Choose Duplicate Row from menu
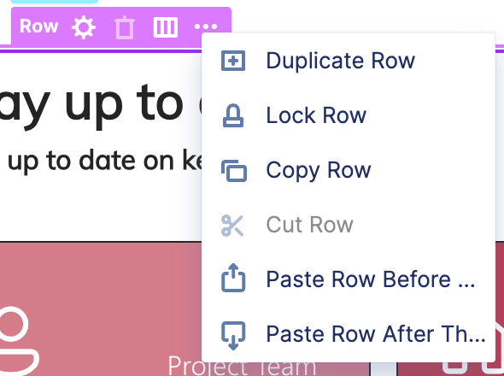 349,61
